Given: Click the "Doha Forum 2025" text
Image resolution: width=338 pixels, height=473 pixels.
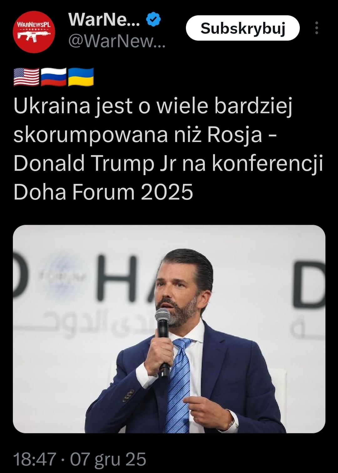Looking at the screenshot, I should point(103,191).
